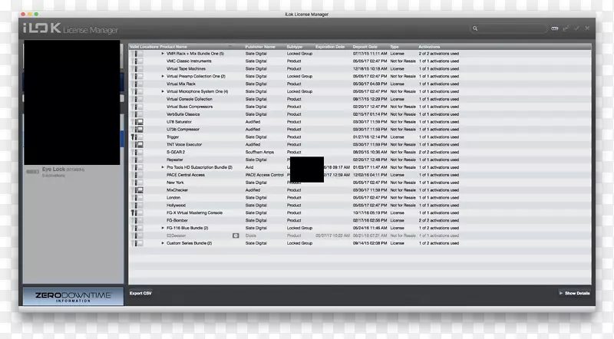Click '2 of 2 activations used' on FG-Bomber row
The image size is (614, 339).
pyautogui.click(x=438, y=220)
